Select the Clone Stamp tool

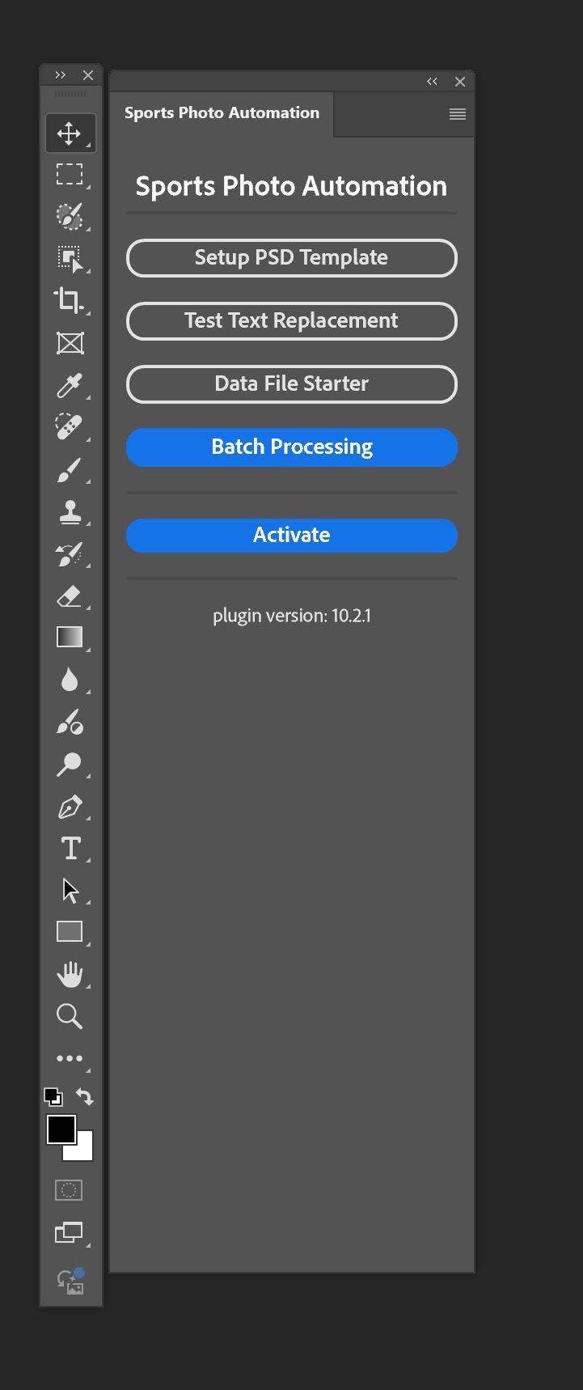tap(70, 511)
